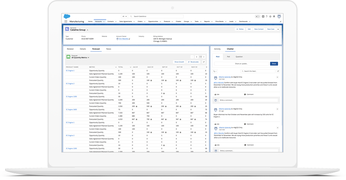Click the Salesforce cloud logo
The height and width of the screenshot is (180, 346).
(x=67, y=16)
